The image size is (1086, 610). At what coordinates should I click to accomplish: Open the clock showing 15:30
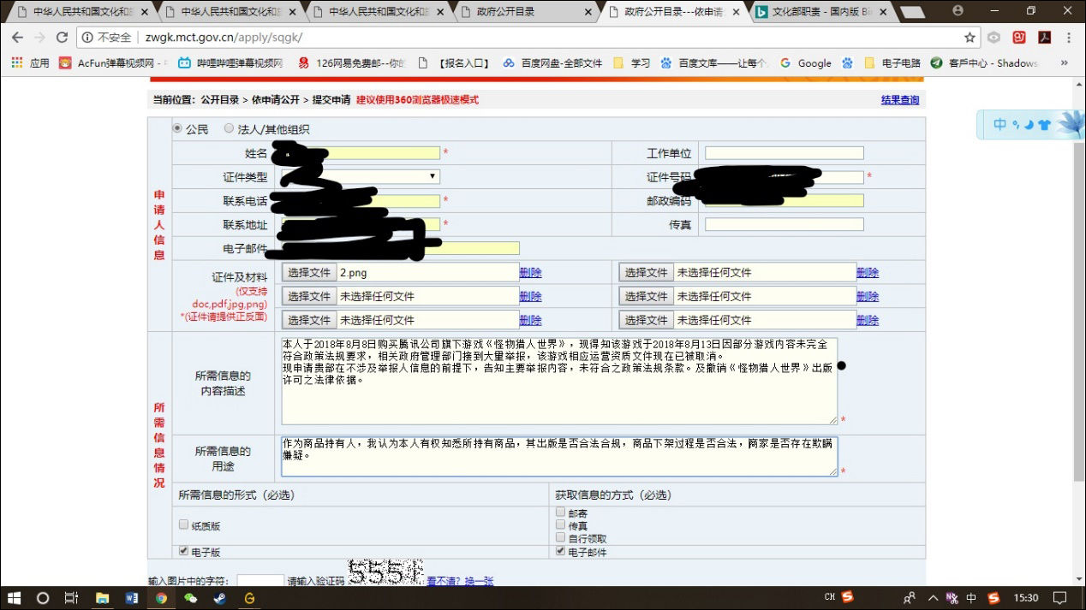click(1025, 598)
